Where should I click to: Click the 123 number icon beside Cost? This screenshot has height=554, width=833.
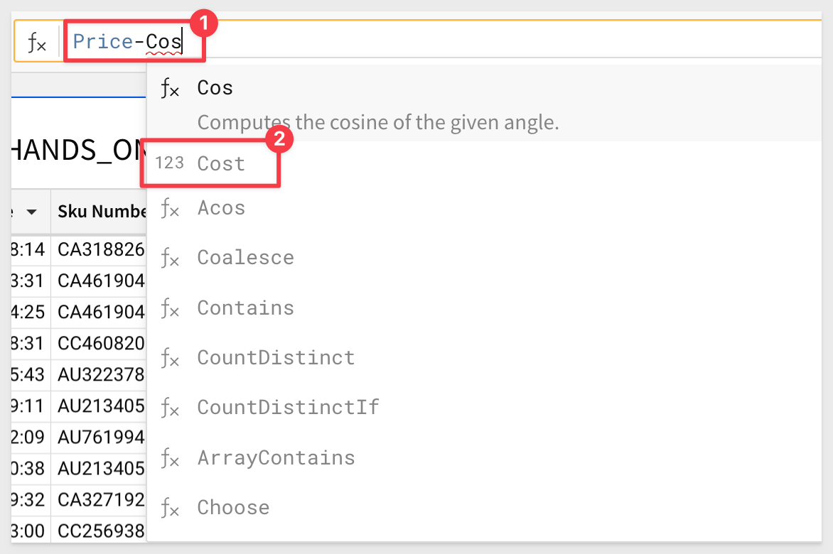coord(169,163)
